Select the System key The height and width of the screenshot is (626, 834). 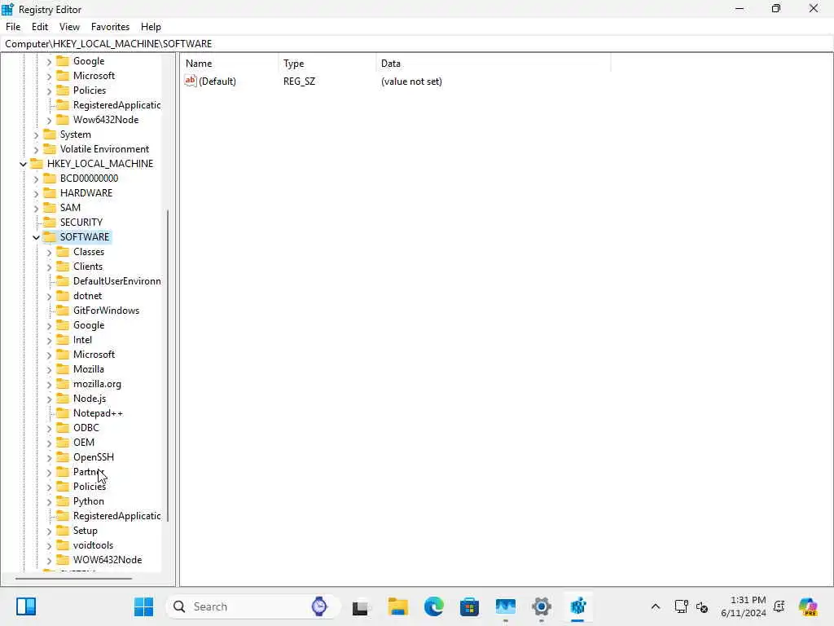(75, 134)
